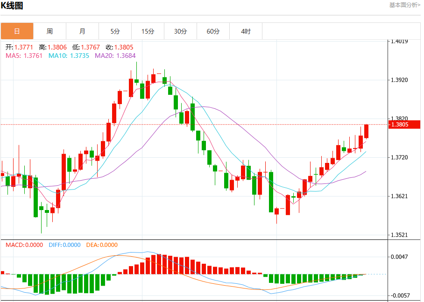Image resolution: width=424 pixels, height=302 pixels.
Task: Click the K线图 title heading
Action: (x=12, y=6)
